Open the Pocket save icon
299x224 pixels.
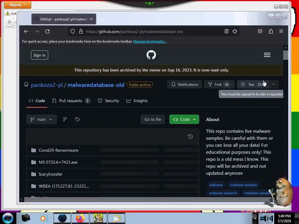260,31
